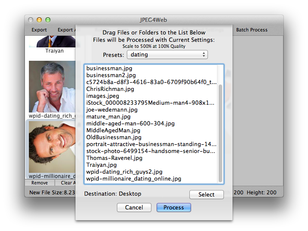Click the Destination: Desktop label
Viewport: 308px width, 231px height.
click(x=113, y=194)
